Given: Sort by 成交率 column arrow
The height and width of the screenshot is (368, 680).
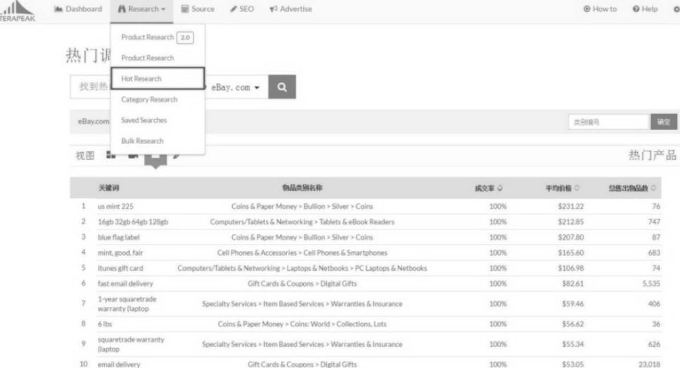Looking at the screenshot, I should point(500,188).
